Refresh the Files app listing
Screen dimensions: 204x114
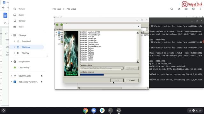pyautogui.click(x=179, y=9)
